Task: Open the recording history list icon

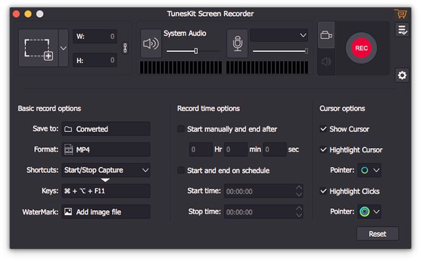Action: pyautogui.click(x=401, y=30)
